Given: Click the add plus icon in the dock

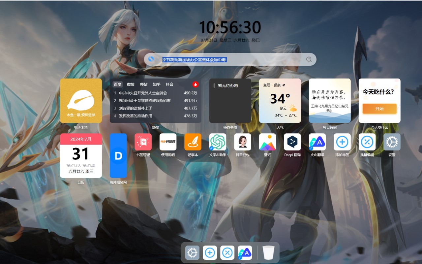Looking at the screenshot, I should point(210,253).
